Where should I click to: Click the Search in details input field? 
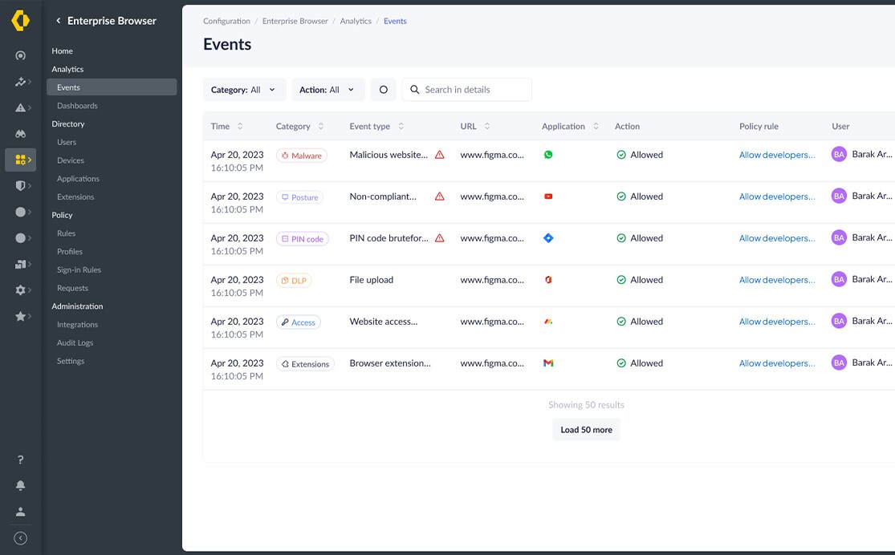[466, 89]
